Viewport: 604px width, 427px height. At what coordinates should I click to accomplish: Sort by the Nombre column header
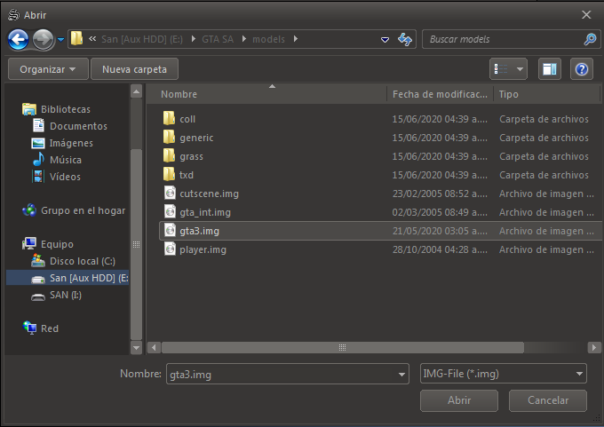[267, 94]
